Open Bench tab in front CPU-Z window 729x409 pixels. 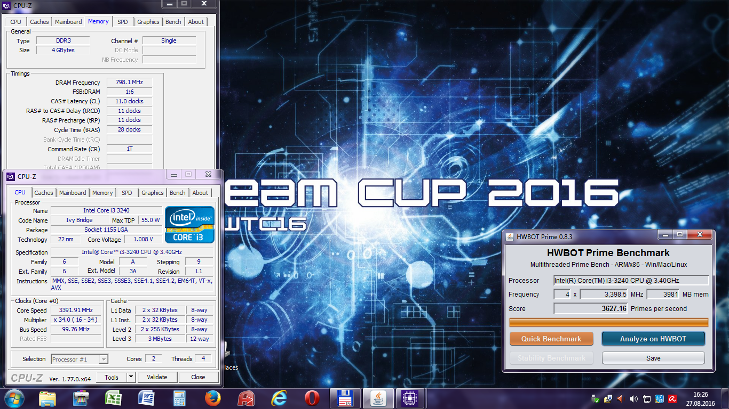tap(178, 193)
